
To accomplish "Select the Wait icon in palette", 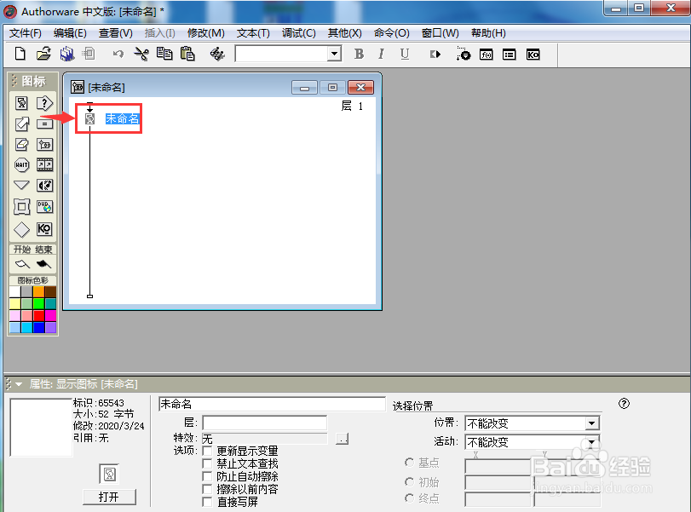I will point(21,164).
